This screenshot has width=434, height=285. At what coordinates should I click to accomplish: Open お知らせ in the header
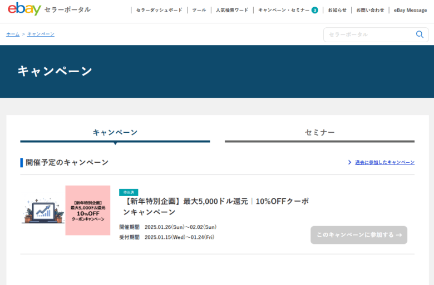click(x=337, y=10)
